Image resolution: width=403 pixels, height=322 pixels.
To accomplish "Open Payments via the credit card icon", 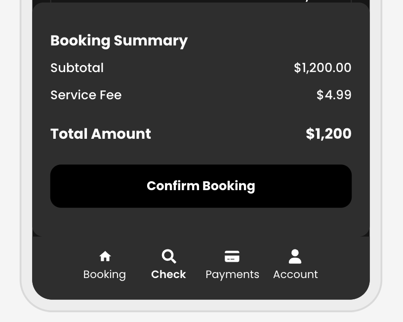I will click(232, 256).
